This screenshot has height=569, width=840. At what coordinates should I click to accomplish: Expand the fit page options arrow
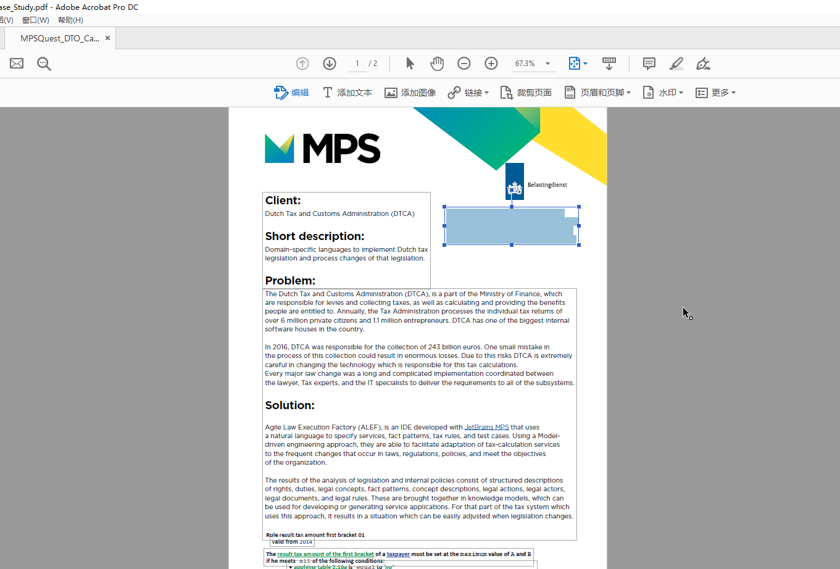click(x=585, y=64)
